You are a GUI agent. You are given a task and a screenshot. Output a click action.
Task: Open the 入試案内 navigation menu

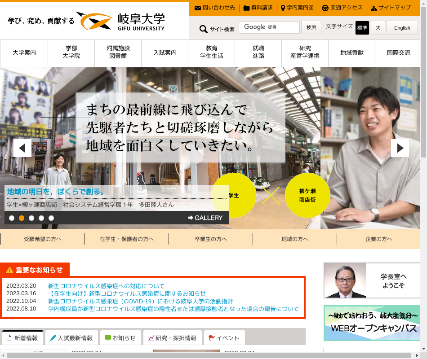[x=165, y=53]
